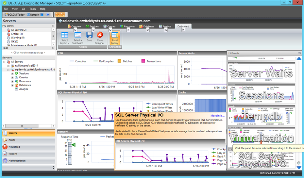Viewport: 304px width, 178px height.
Task: Expand the rwilkinsond\sql2014 server node
Action: pos(8,66)
